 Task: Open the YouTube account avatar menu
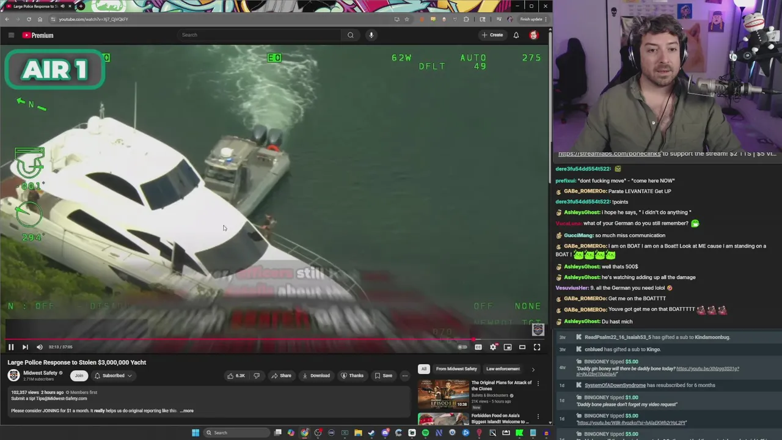(533, 35)
